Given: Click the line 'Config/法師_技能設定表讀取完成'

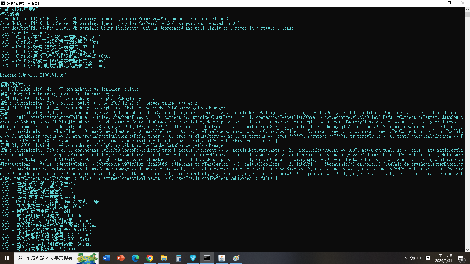Looking at the screenshot, I should pyautogui.click(x=51, y=52).
